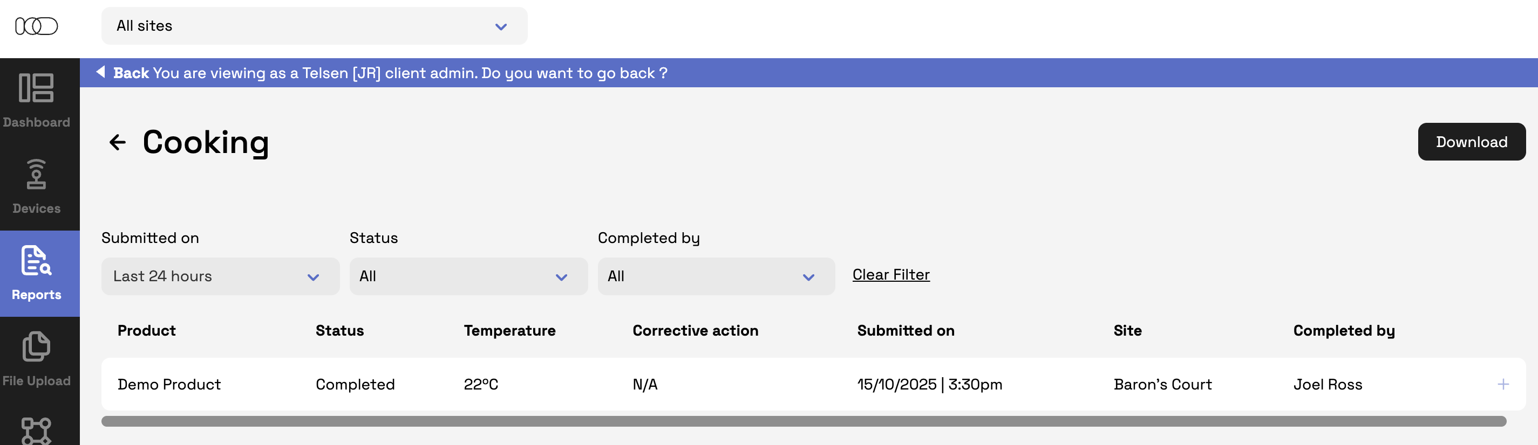Click the back arrow beside Cooking
The height and width of the screenshot is (445, 1538).
(118, 142)
